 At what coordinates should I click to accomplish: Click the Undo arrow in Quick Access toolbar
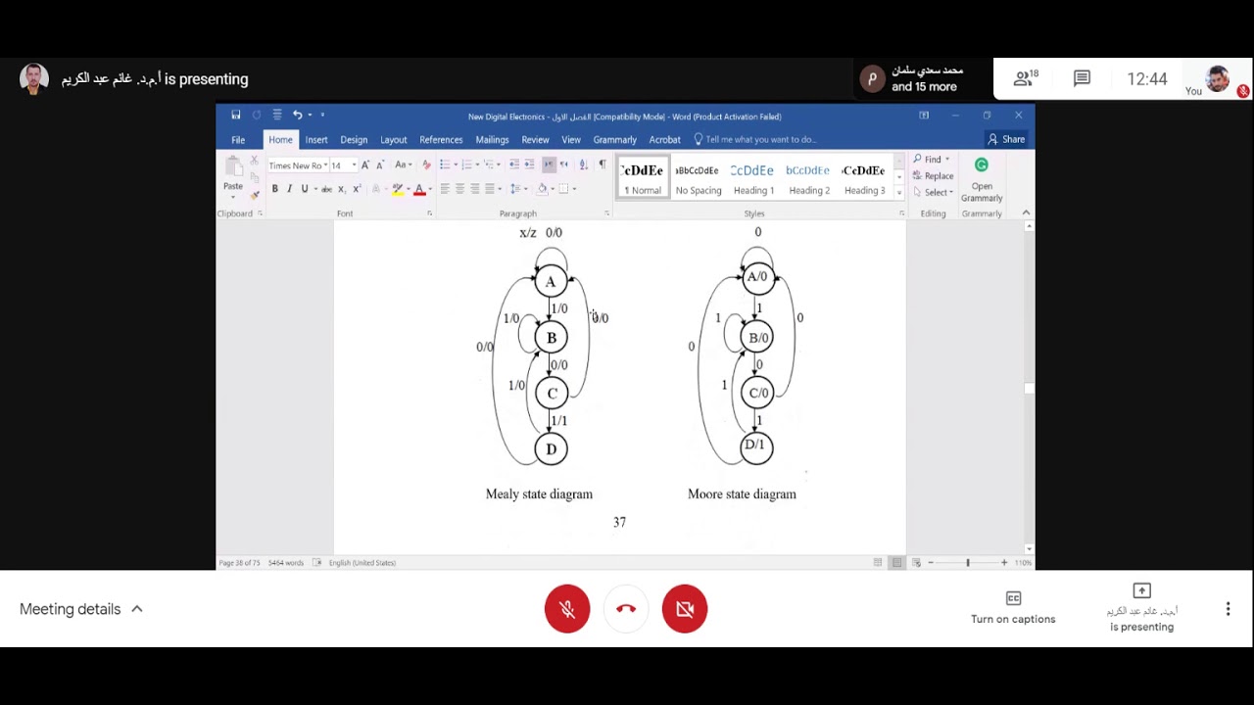(297, 116)
